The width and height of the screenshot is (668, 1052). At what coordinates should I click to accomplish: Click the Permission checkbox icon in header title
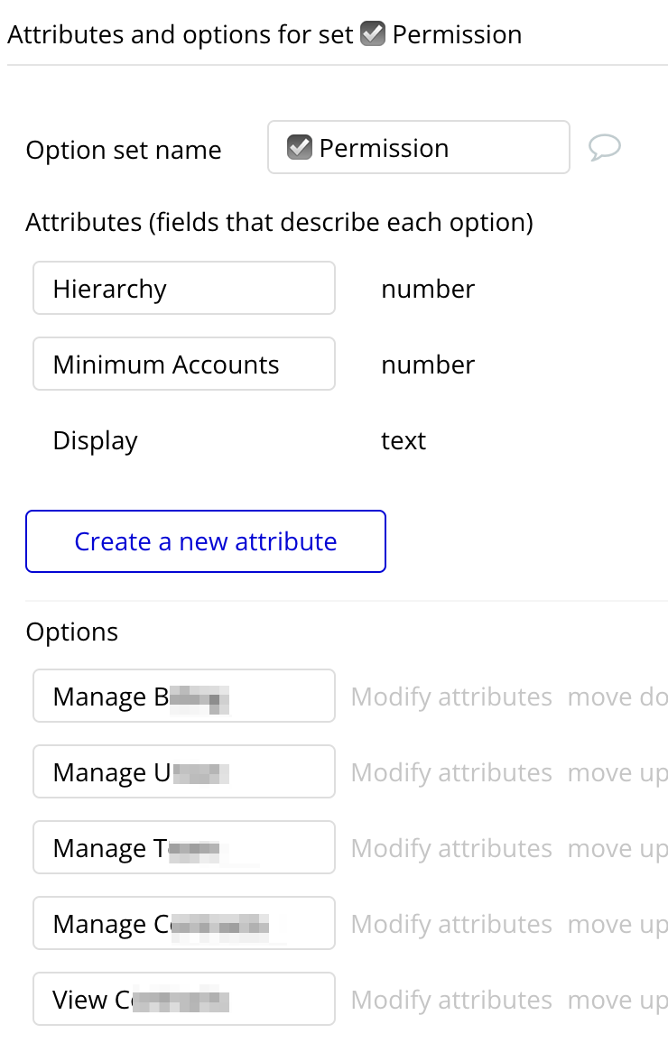[x=372, y=34]
